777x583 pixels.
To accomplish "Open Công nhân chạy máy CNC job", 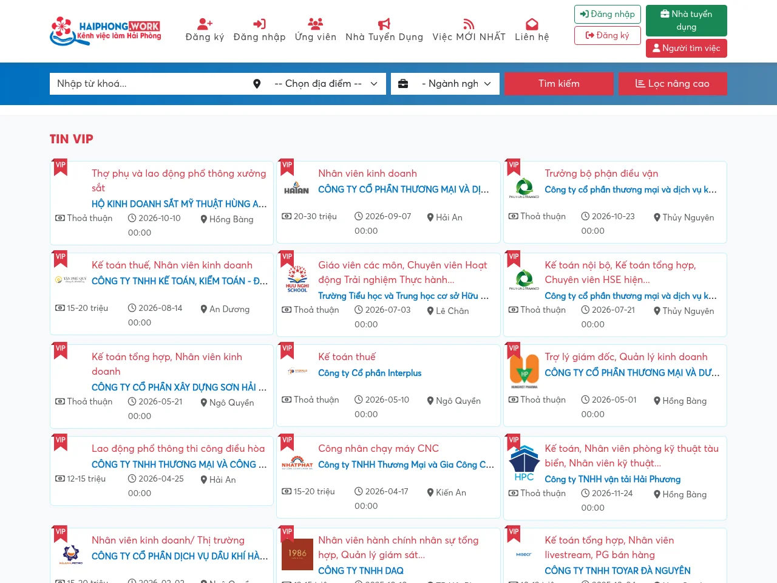I will point(378,449).
